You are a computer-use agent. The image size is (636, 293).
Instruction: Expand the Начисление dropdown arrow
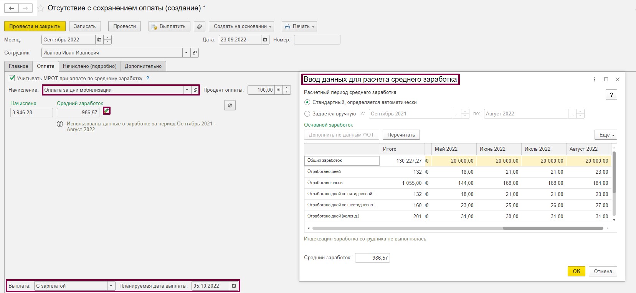pyautogui.click(x=187, y=90)
